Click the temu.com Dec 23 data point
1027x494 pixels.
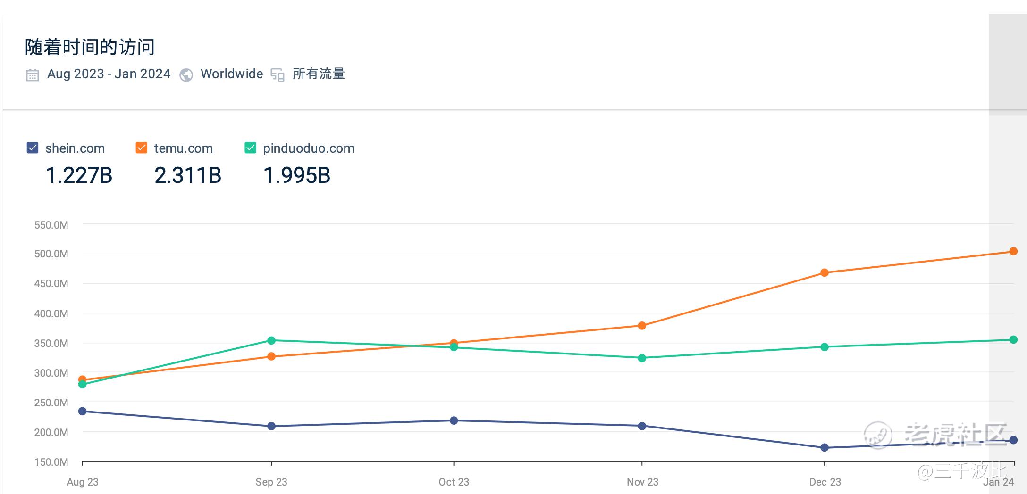click(825, 272)
